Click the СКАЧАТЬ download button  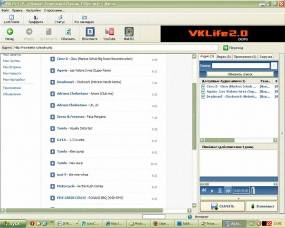222,206
